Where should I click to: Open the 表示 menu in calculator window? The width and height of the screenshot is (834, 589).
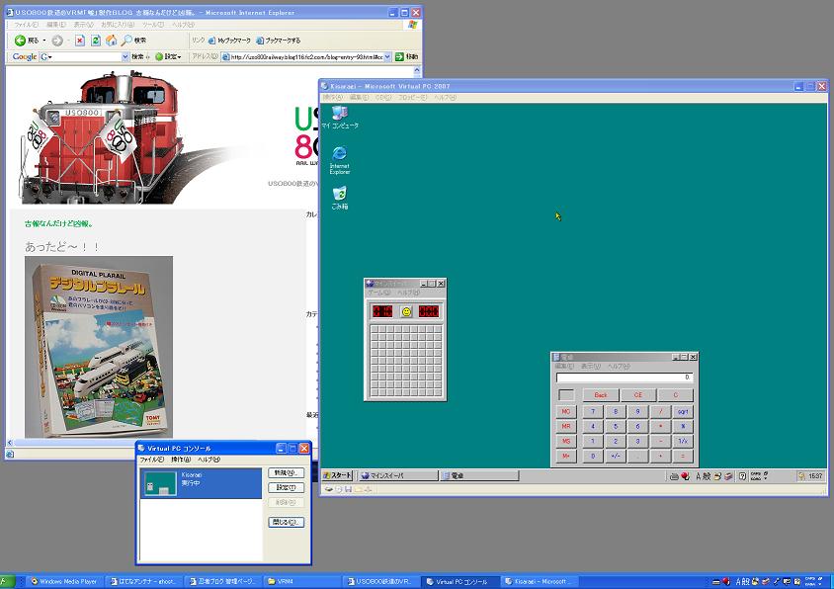pos(590,367)
